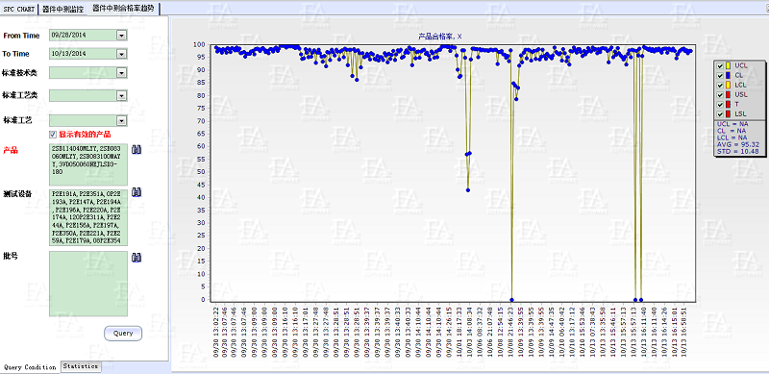Expand the 标准技术类 dropdown
This screenshot has height=374, width=769.
coord(122,73)
